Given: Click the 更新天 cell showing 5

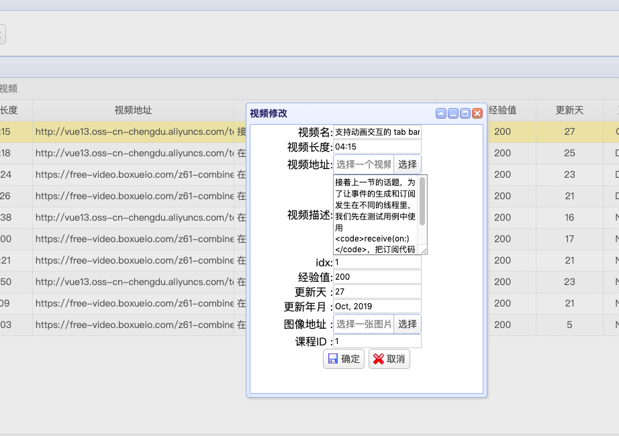Looking at the screenshot, I should [569, 325].
